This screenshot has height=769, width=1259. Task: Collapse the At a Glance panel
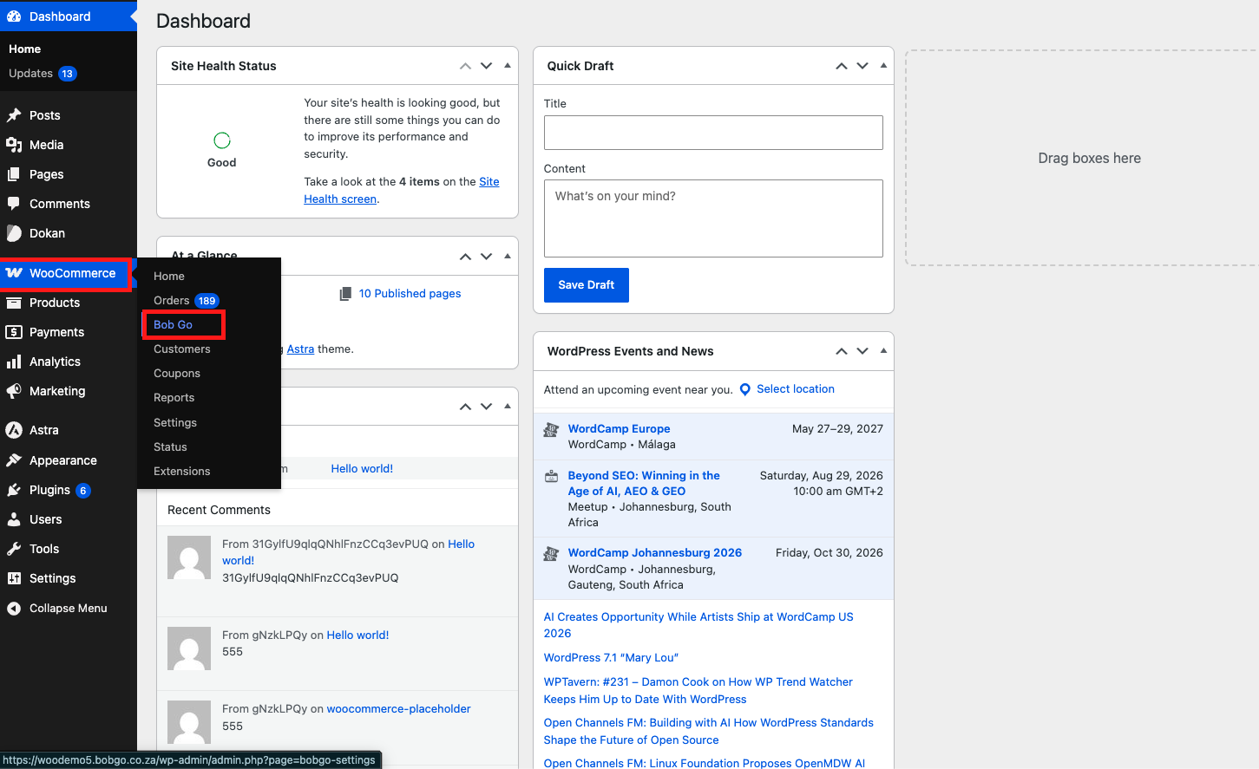(x=508, y=257)
